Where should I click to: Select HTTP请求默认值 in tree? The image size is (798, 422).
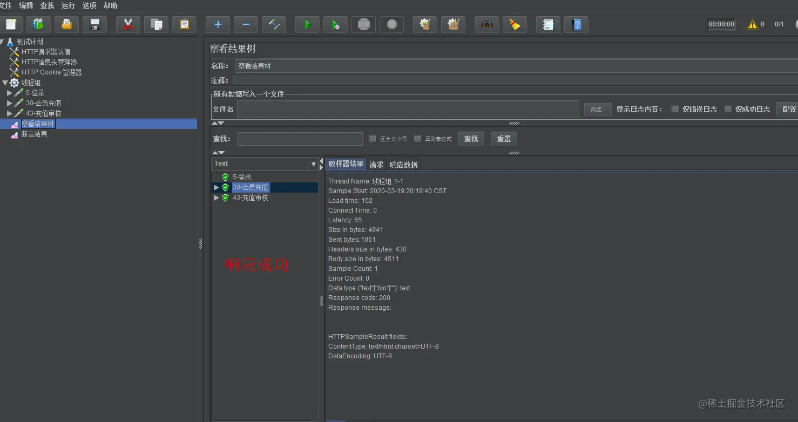pos(46,52)
